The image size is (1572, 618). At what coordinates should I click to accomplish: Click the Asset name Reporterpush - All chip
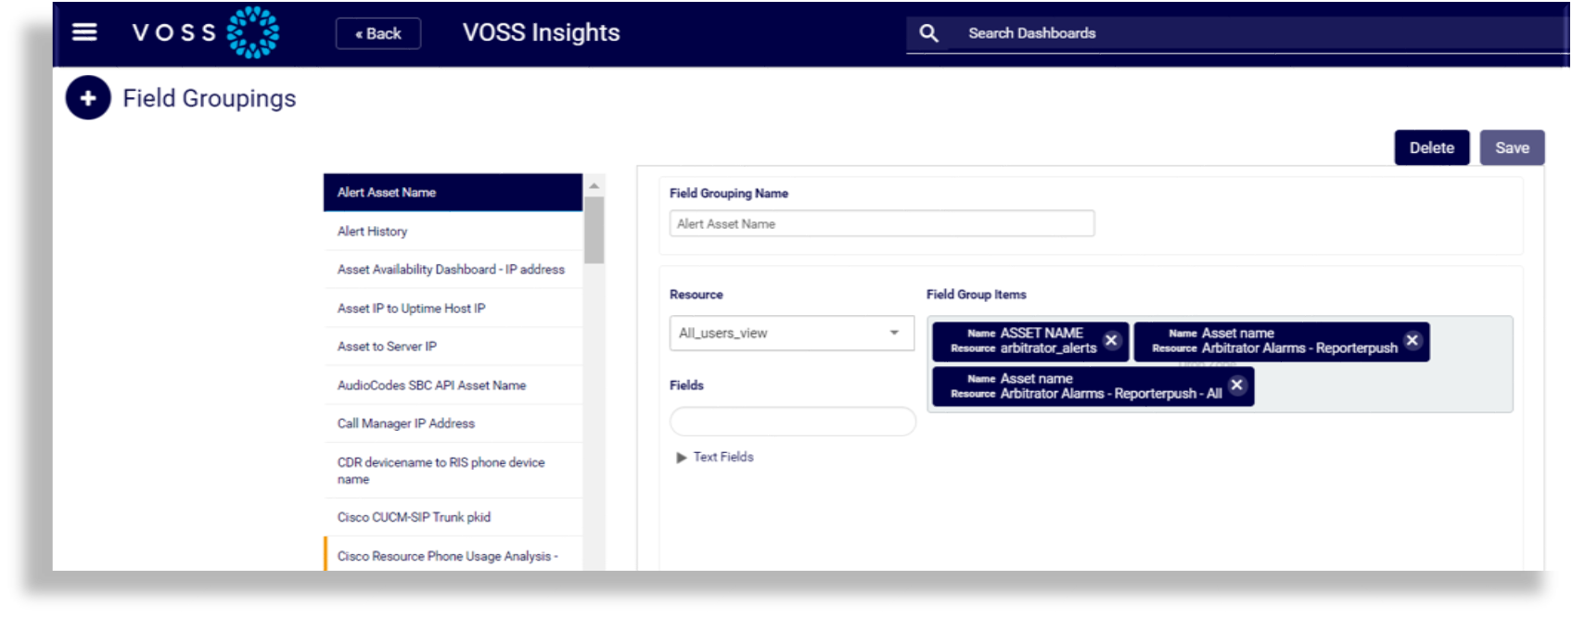coord(1093,386)
